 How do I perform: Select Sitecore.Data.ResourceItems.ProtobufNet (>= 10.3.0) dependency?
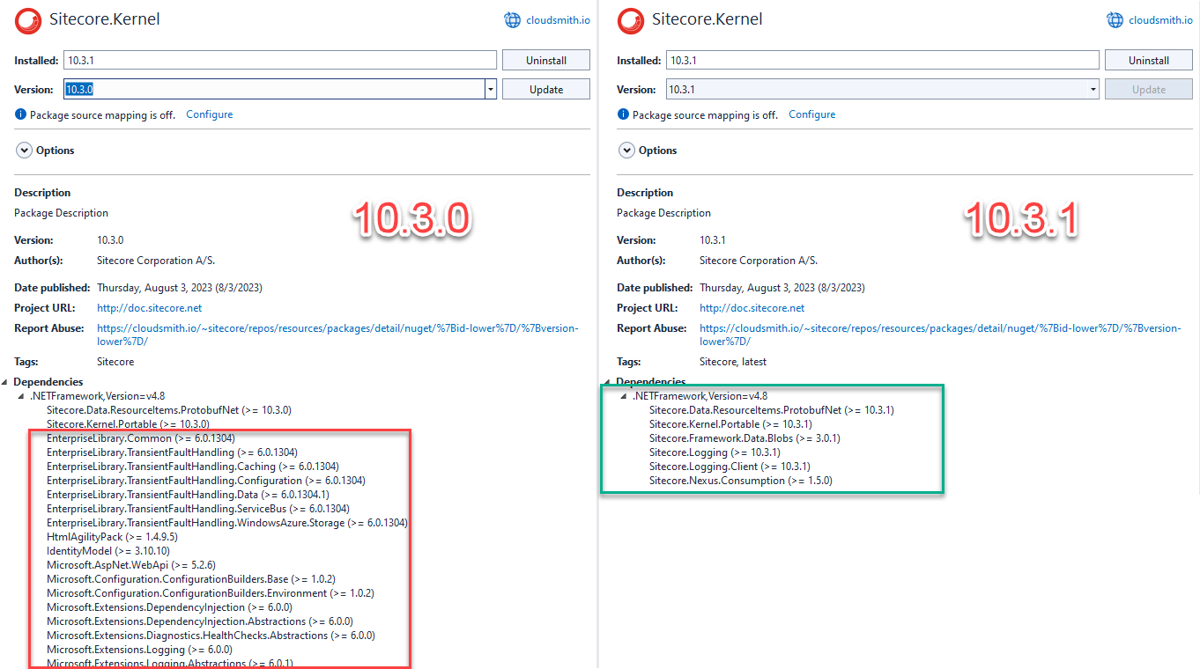click(x=169, y=410)
